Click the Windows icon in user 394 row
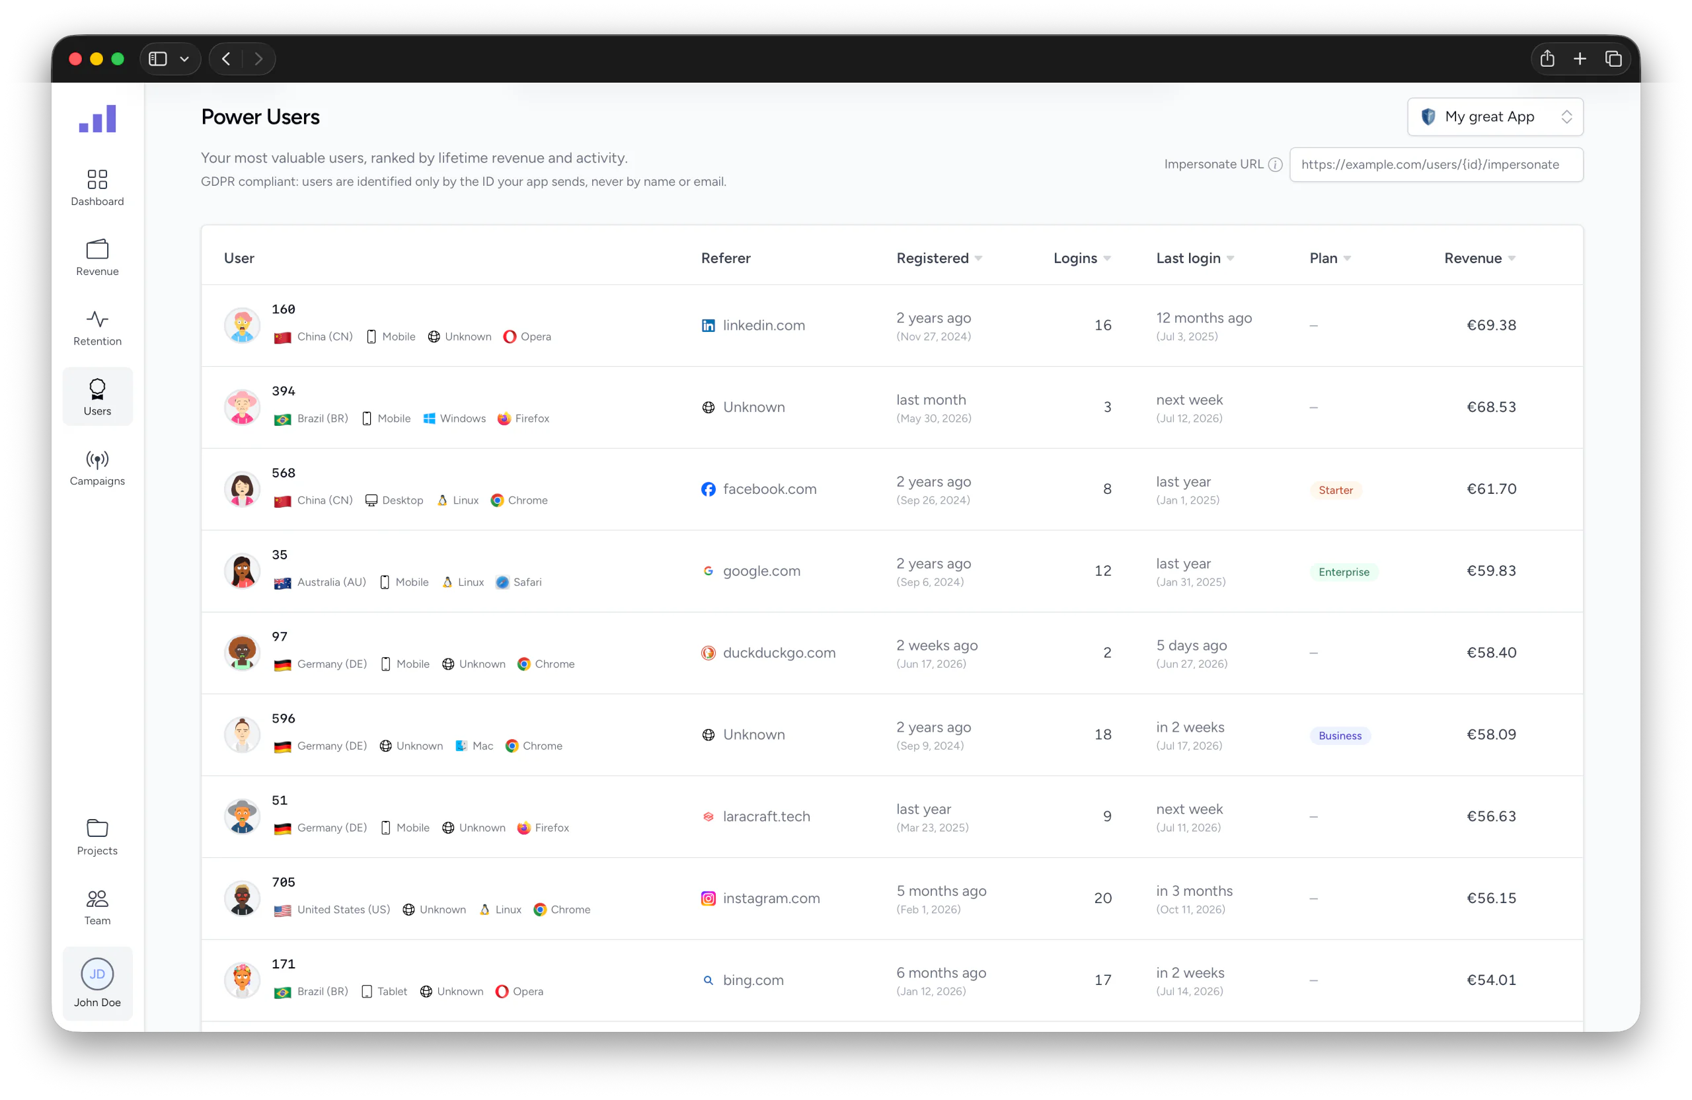The width and height of the screenshot is (1692, 1100). [430, 419]
